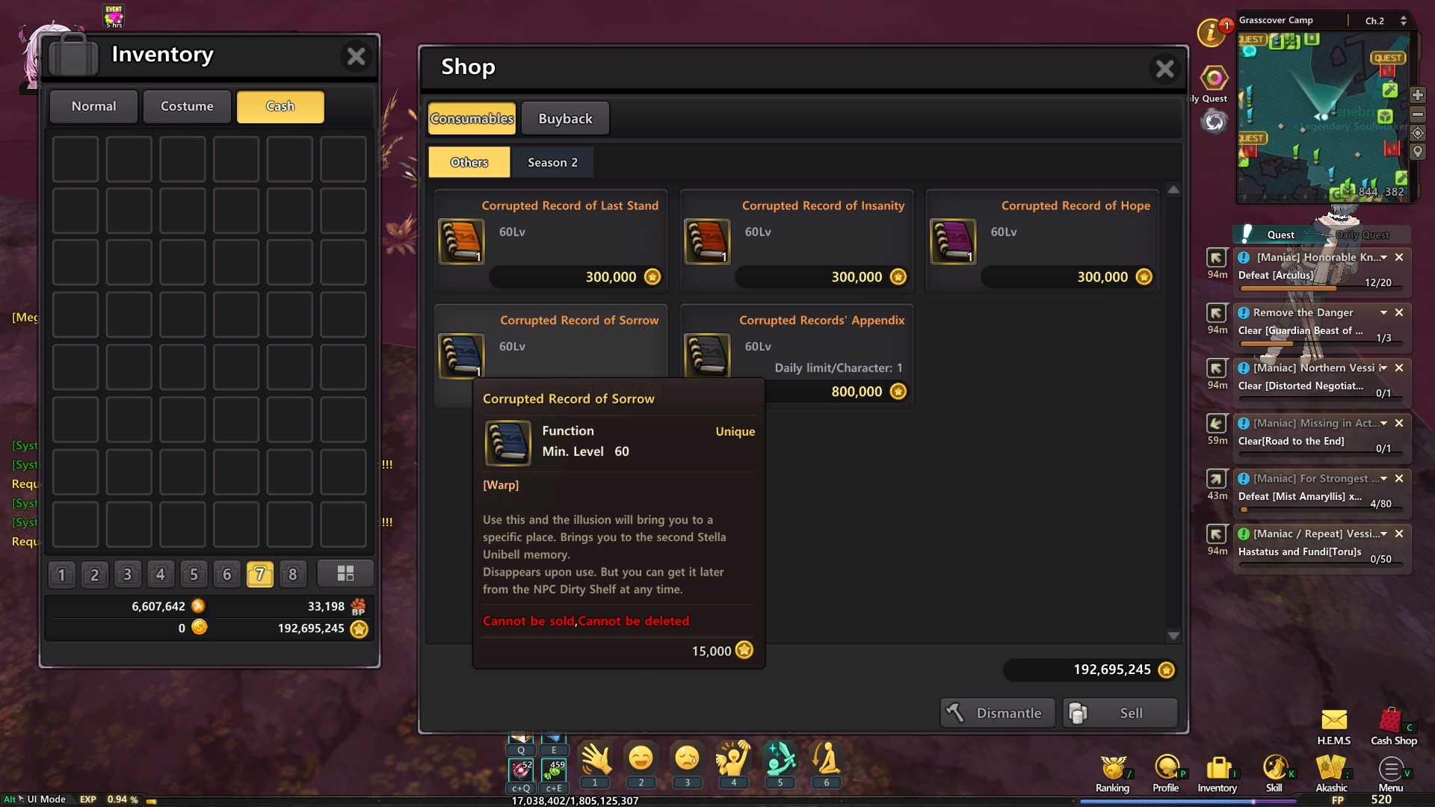Zoom in the minimap with plus icon
This screenshot has width=1435, height=807.
pyautogui.click(x=1417, y=95)
